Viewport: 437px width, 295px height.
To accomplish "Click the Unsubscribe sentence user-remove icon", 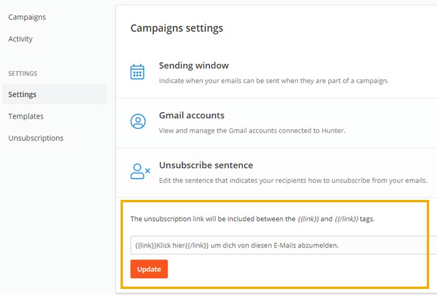I will (140, 171).
